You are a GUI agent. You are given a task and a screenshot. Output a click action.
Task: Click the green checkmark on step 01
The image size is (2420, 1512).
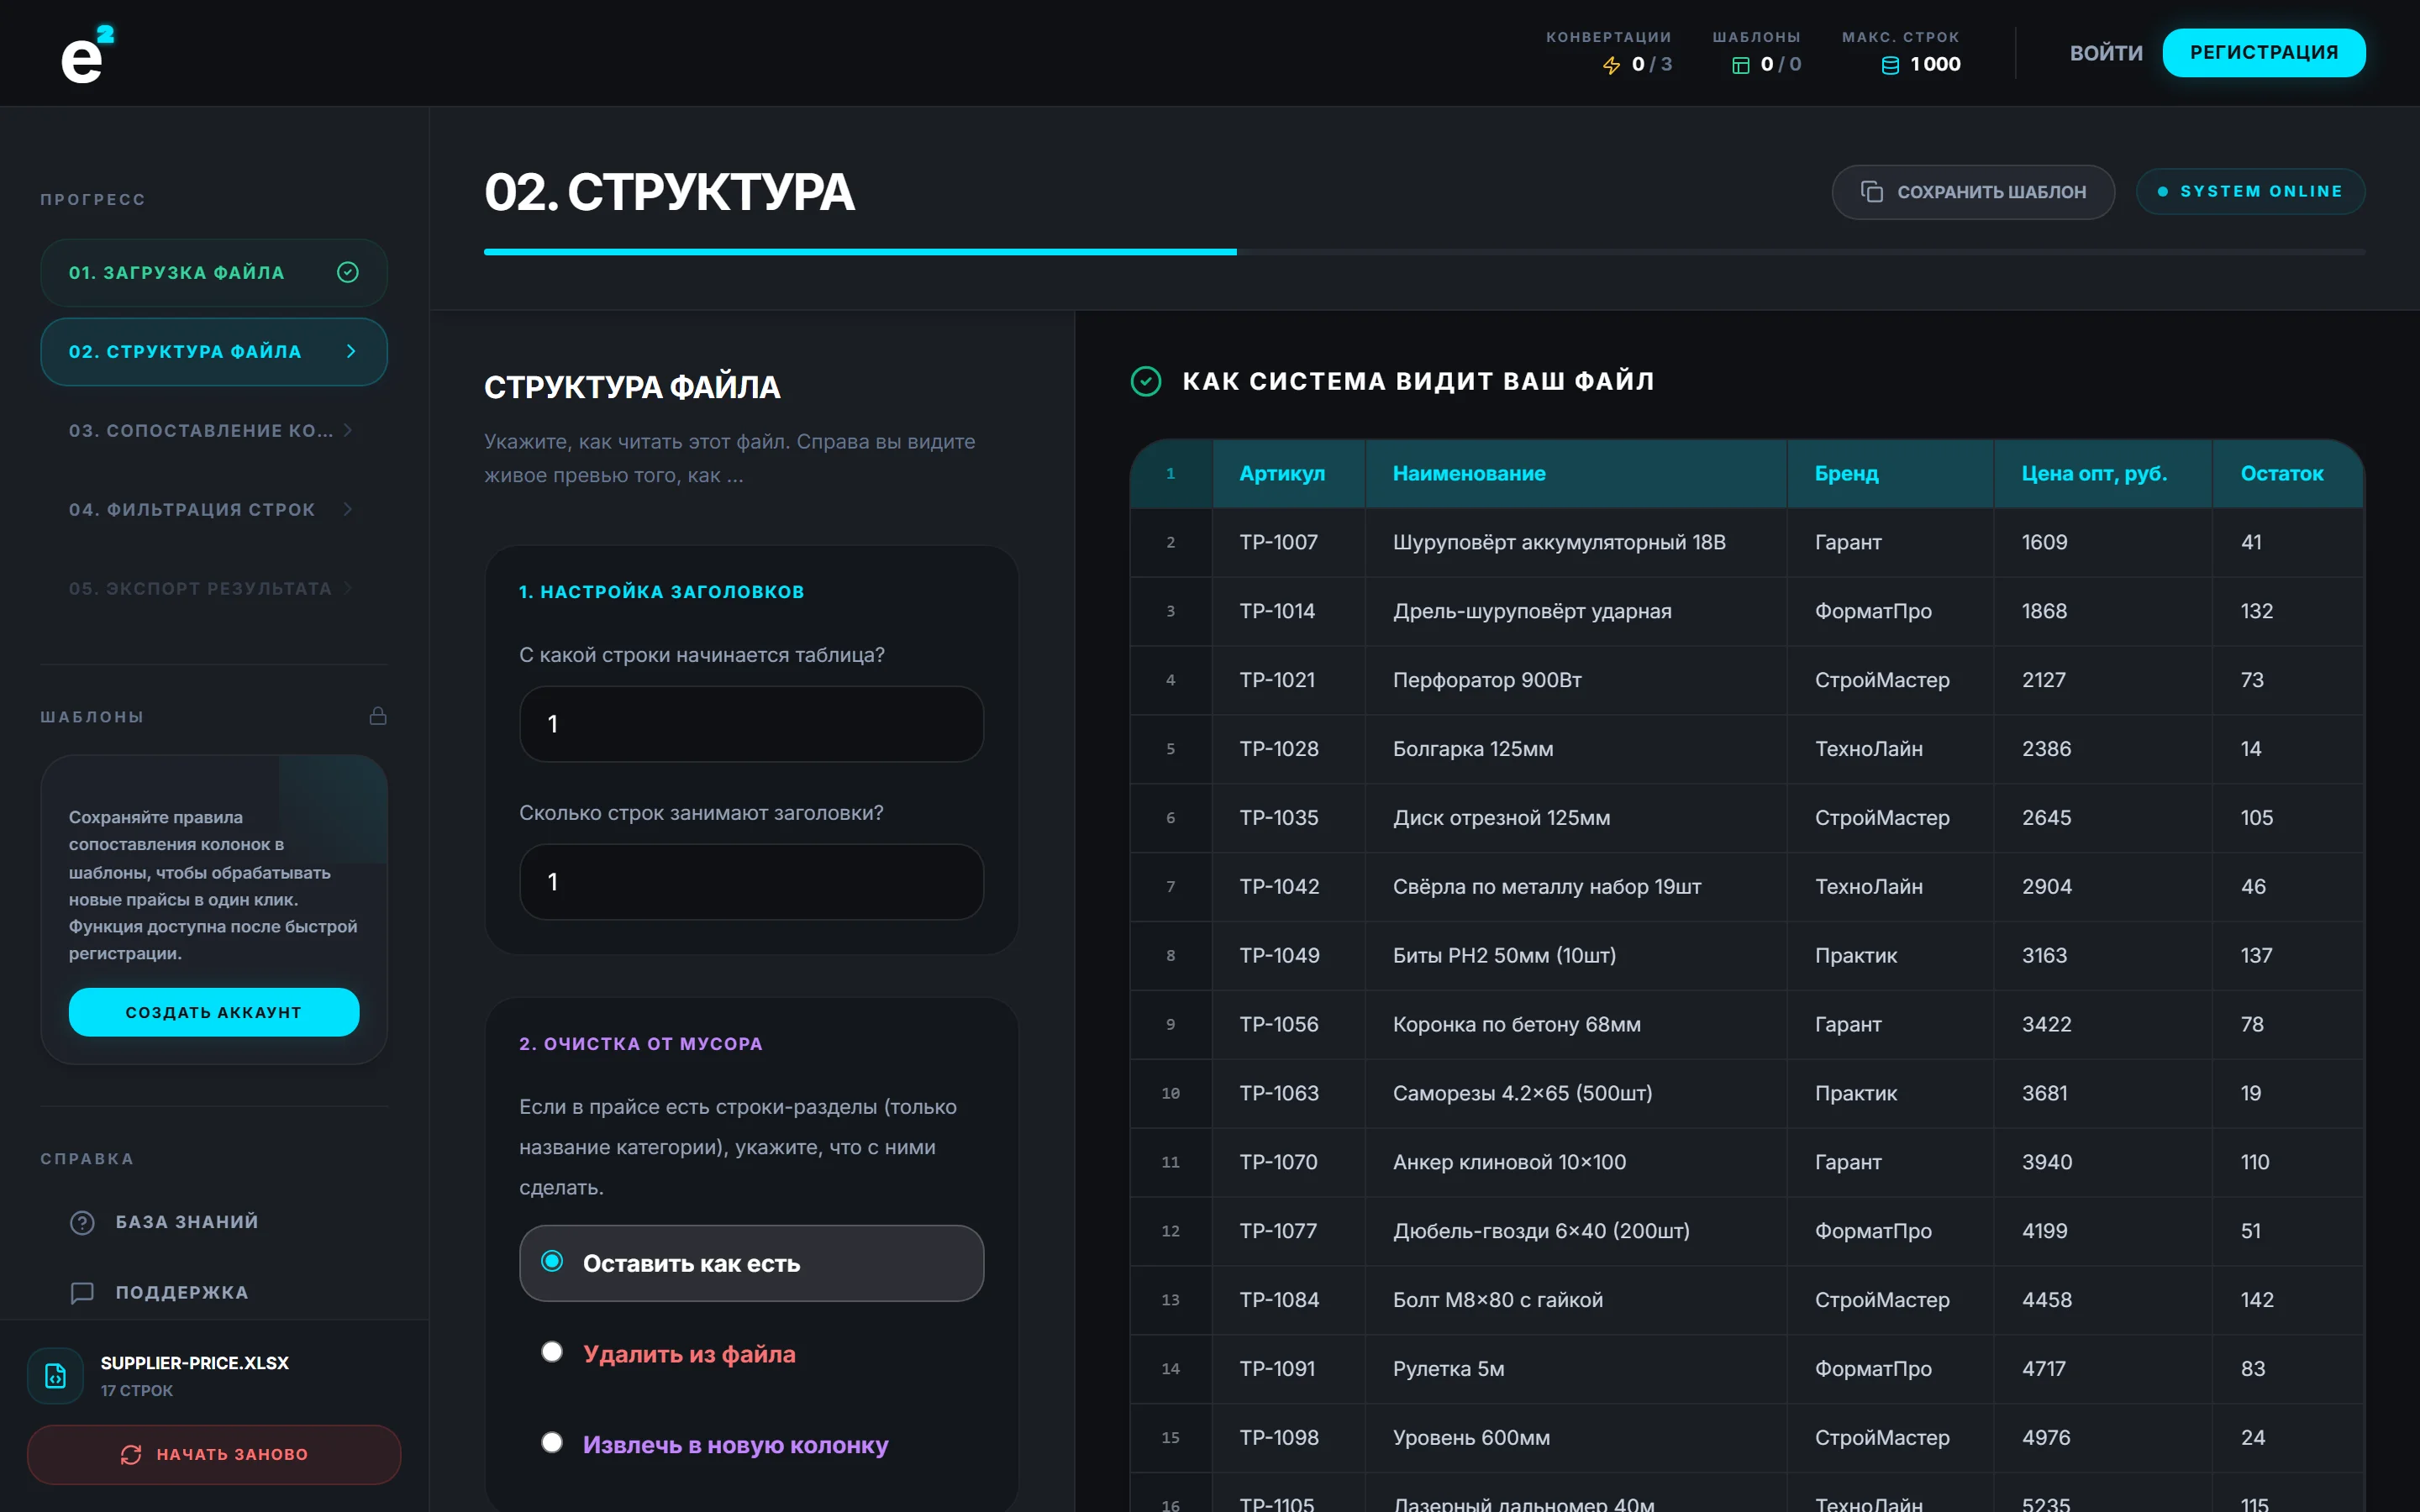[348, 272]
